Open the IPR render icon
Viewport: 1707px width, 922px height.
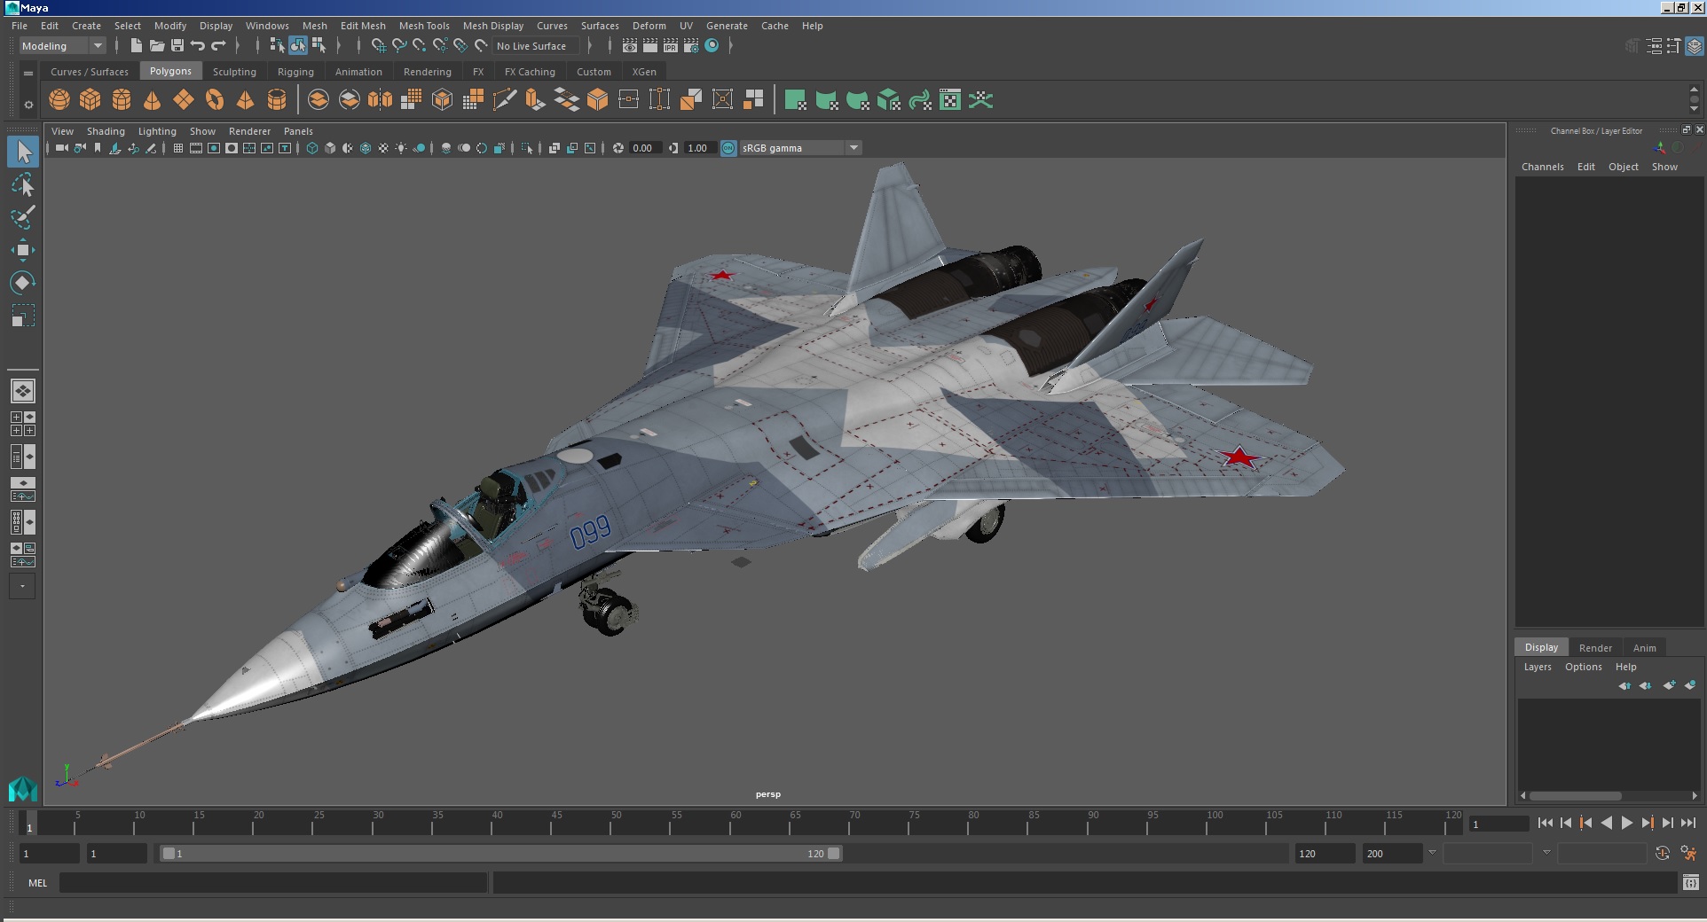point(671,45)
